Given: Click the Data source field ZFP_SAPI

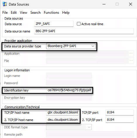Looking at the screenshot, I should coord(54,24).
